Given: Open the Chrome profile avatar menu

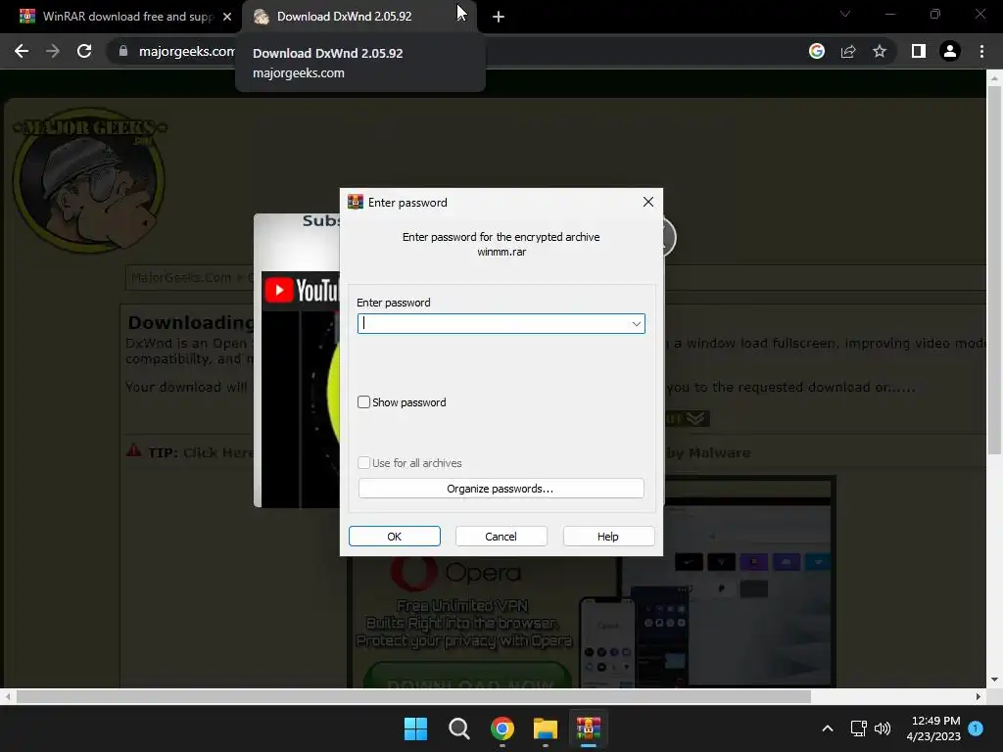Looking at the screenshot, I should click(x=950, y=51).
